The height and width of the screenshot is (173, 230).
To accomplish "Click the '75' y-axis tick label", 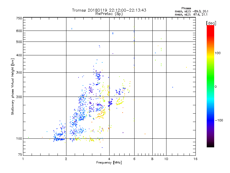I will click(20, 155).
